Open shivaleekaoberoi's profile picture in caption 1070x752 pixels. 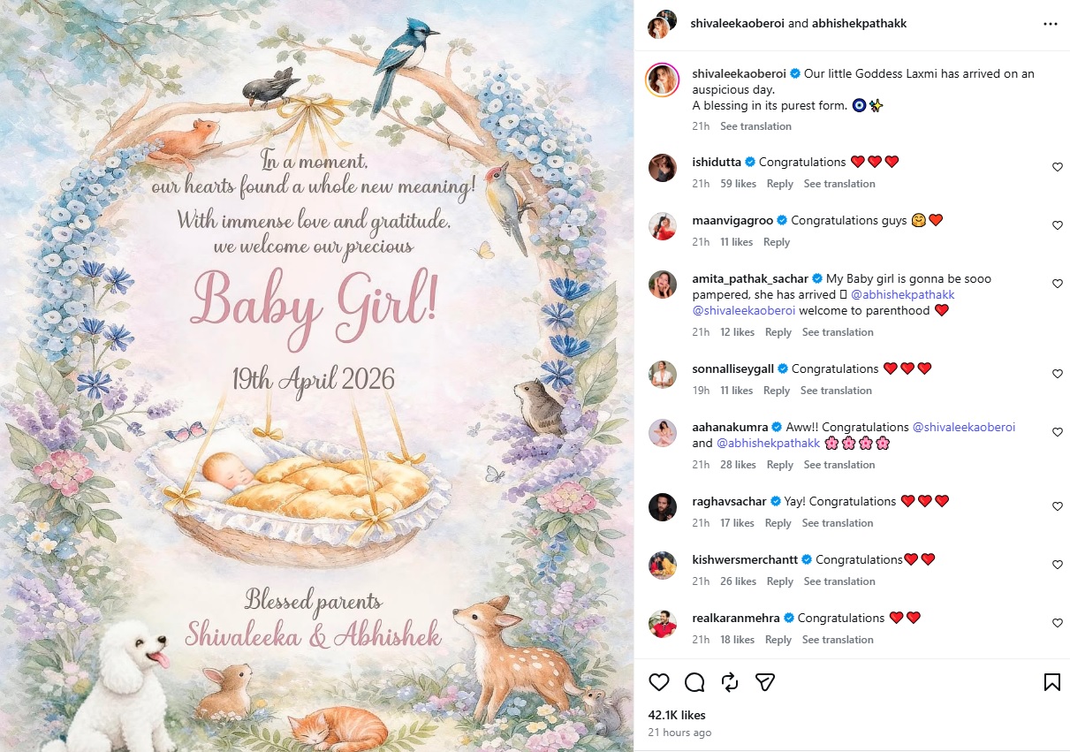pos(662,79)
